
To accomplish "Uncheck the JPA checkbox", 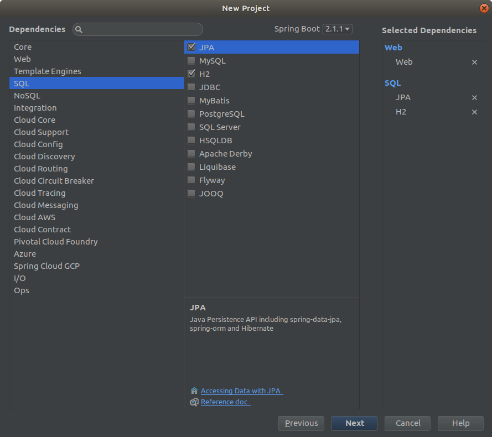I will (190, 47).
